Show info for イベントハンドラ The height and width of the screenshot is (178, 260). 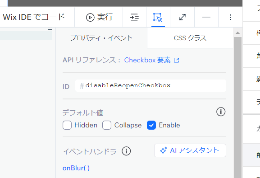click(x=126, y=151)
